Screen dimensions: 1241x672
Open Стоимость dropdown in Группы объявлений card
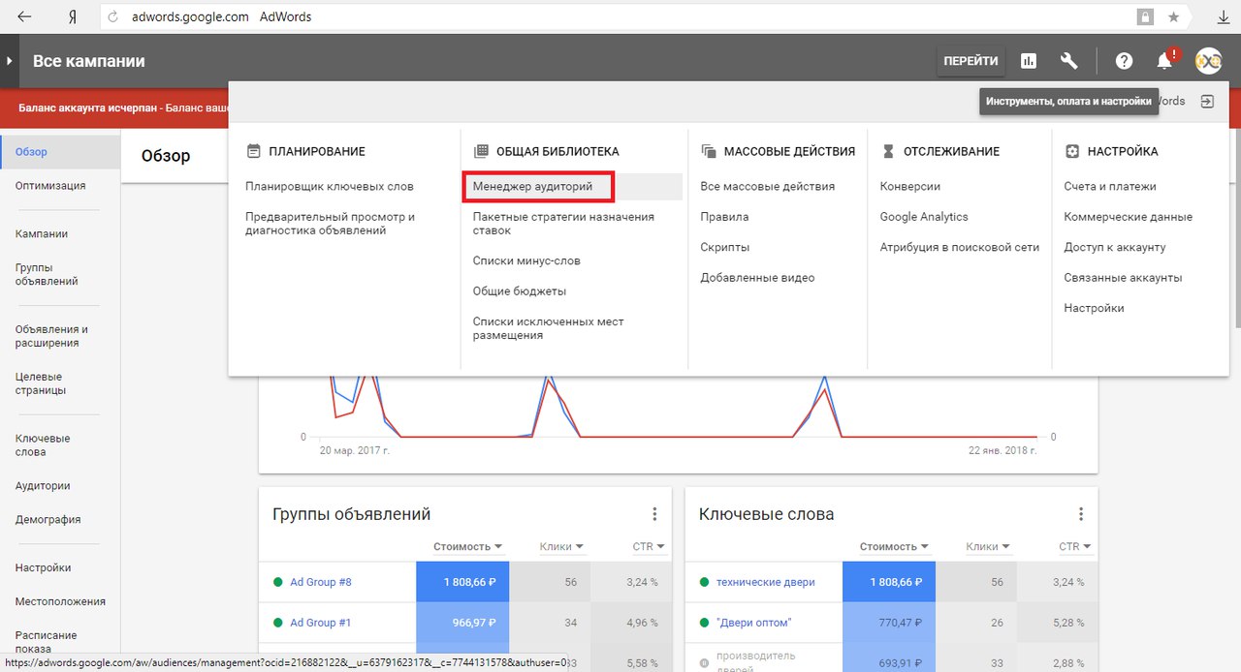(x=468, y=547)
